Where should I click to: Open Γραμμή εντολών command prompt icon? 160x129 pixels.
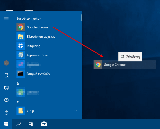(21, 74)
